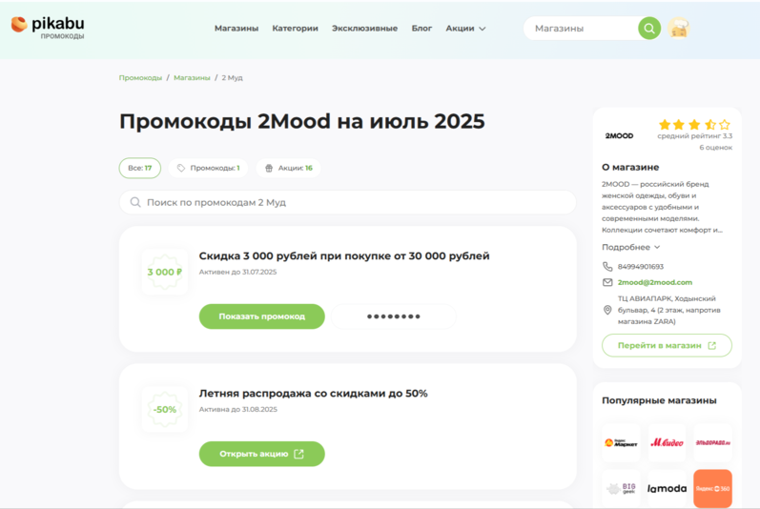Click the О магазине heading
Screen dimensions: 760x509
pyautogui.click(x=630, y=167)
